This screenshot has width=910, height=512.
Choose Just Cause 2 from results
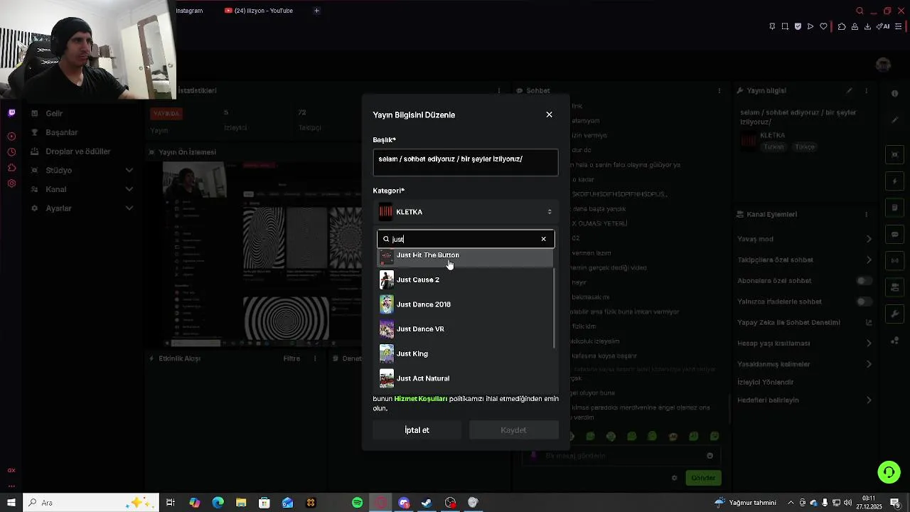(x=465, y=279)
